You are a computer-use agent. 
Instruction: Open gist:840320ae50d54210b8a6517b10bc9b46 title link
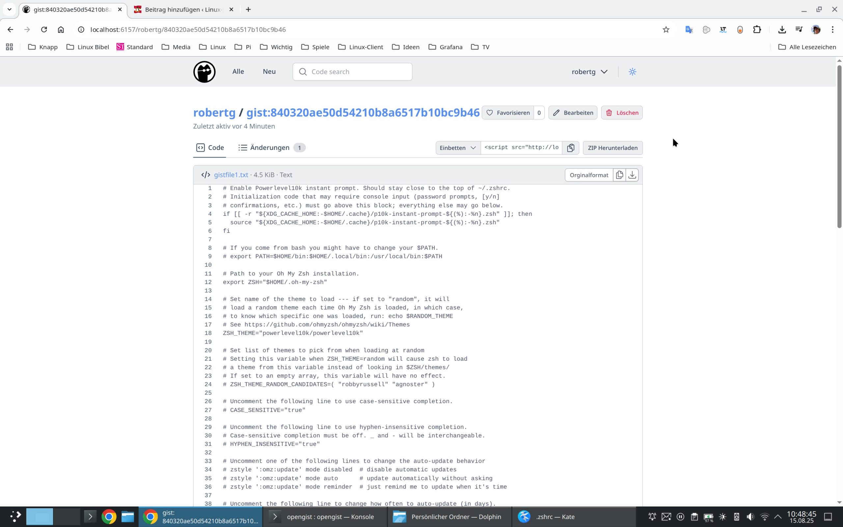pyautogui.click(x=363, y=113)
